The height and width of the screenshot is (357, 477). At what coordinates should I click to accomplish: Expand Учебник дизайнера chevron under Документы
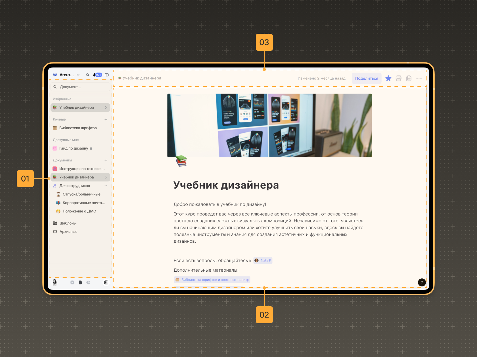point(106,177)
